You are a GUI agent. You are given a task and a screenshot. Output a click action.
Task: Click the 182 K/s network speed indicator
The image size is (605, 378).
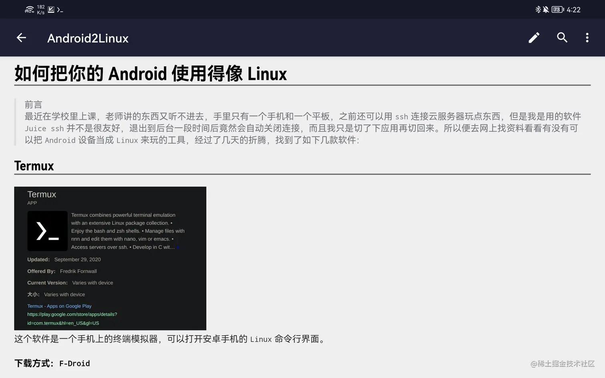[41, 10]
